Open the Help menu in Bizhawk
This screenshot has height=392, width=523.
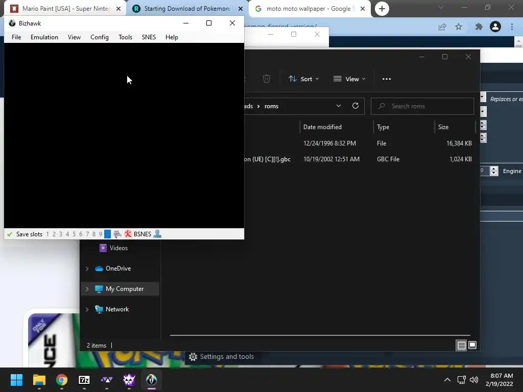point(172,37)
